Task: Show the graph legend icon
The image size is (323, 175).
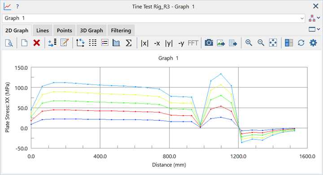Action: (105, 43)
